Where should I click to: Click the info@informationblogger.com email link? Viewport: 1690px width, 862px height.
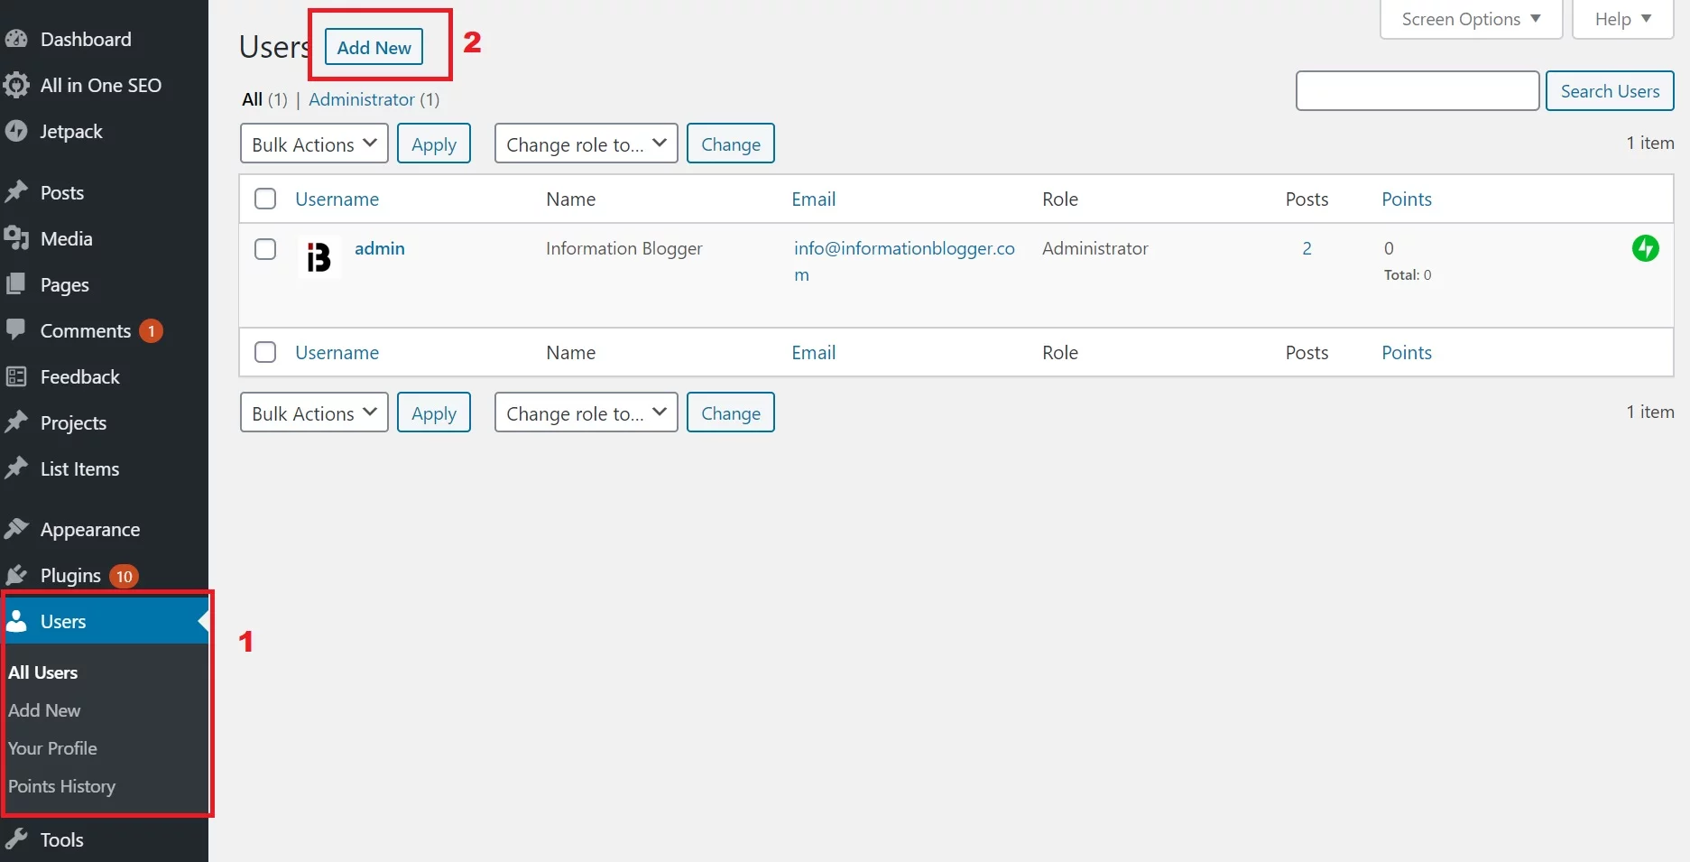904,261
